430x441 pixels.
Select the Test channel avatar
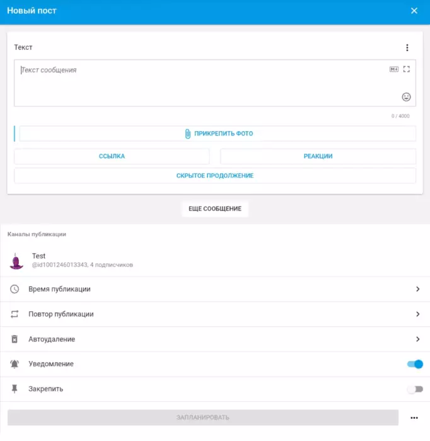point(16,261)
